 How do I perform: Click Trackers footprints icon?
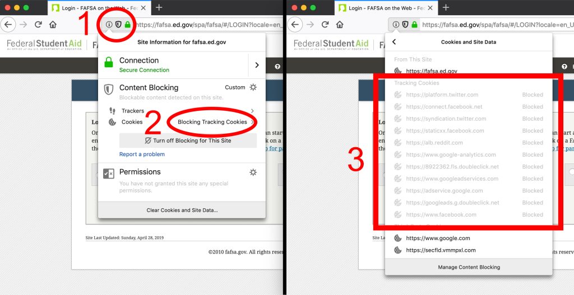pos(112,111)
